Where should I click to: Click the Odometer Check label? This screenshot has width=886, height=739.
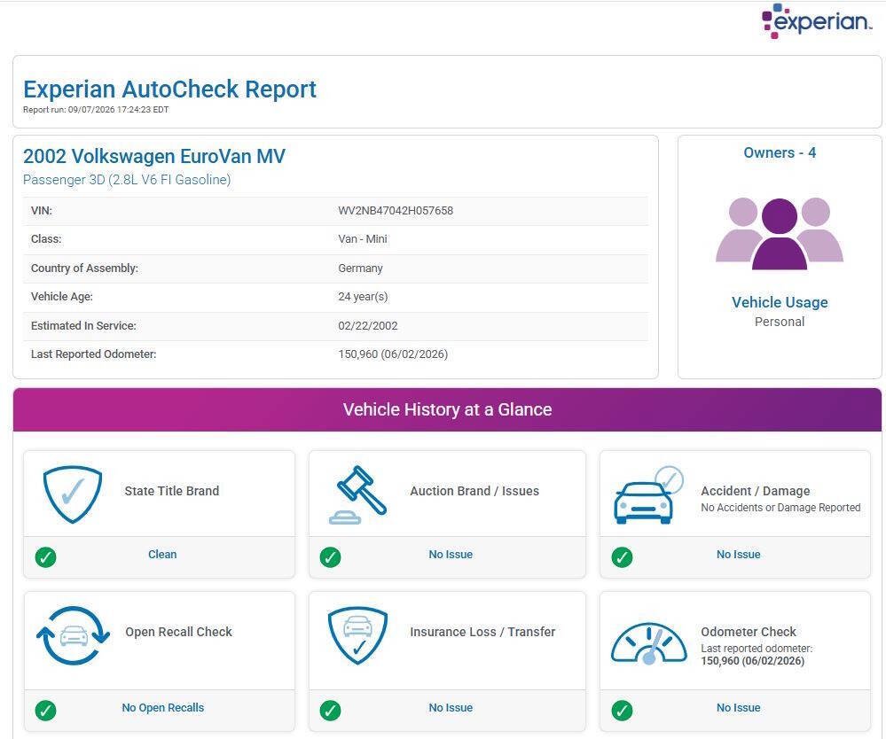(x=749, y=632)
